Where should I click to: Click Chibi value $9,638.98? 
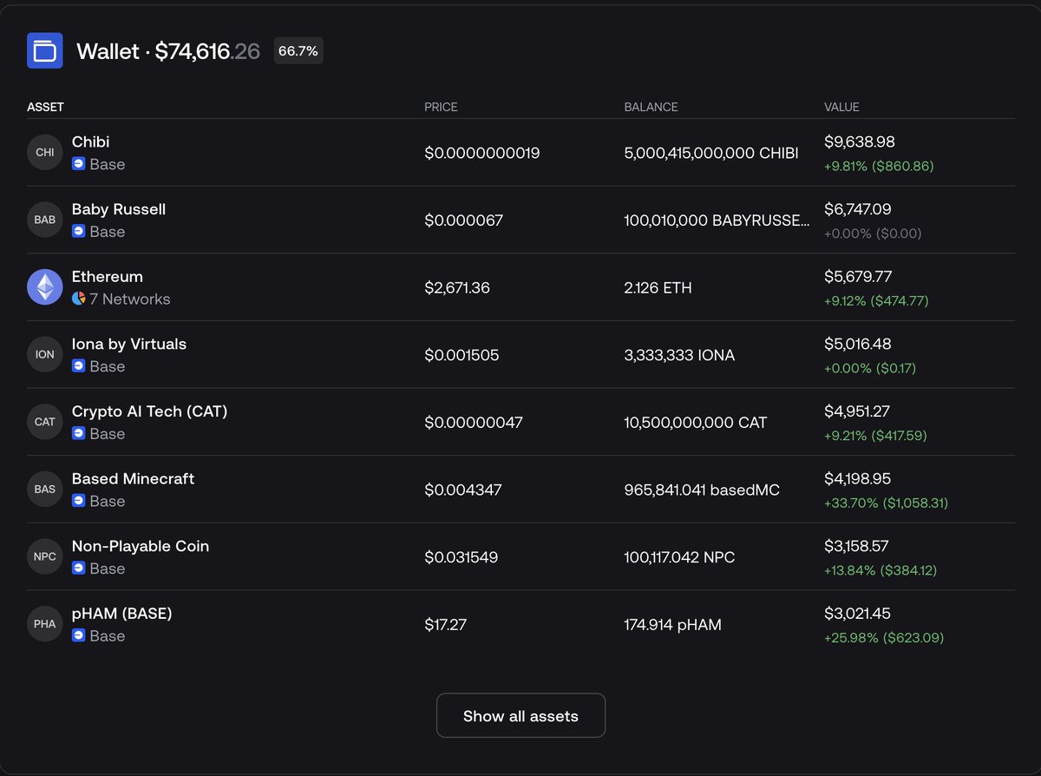pos(860,141)
